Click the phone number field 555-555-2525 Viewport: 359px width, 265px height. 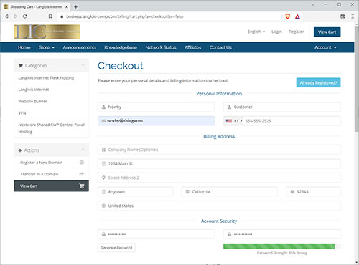[292, 121]
